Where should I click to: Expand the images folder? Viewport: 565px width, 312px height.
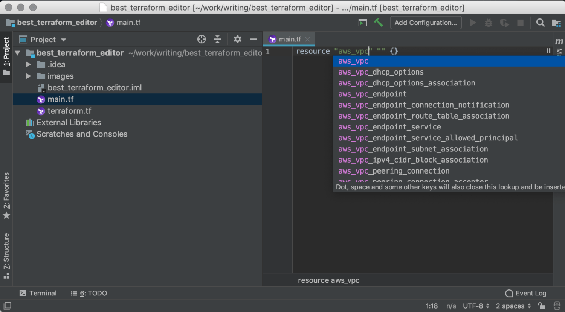28,76
